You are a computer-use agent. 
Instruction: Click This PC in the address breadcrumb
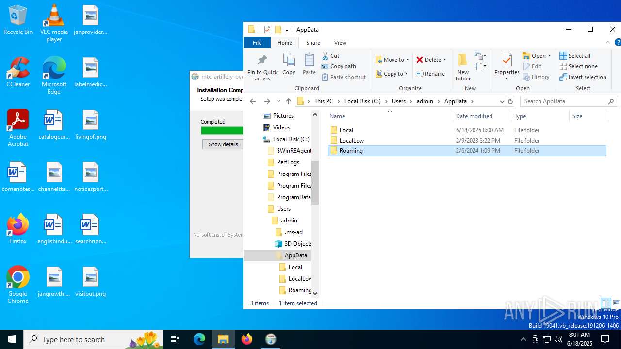coord(324,101)
